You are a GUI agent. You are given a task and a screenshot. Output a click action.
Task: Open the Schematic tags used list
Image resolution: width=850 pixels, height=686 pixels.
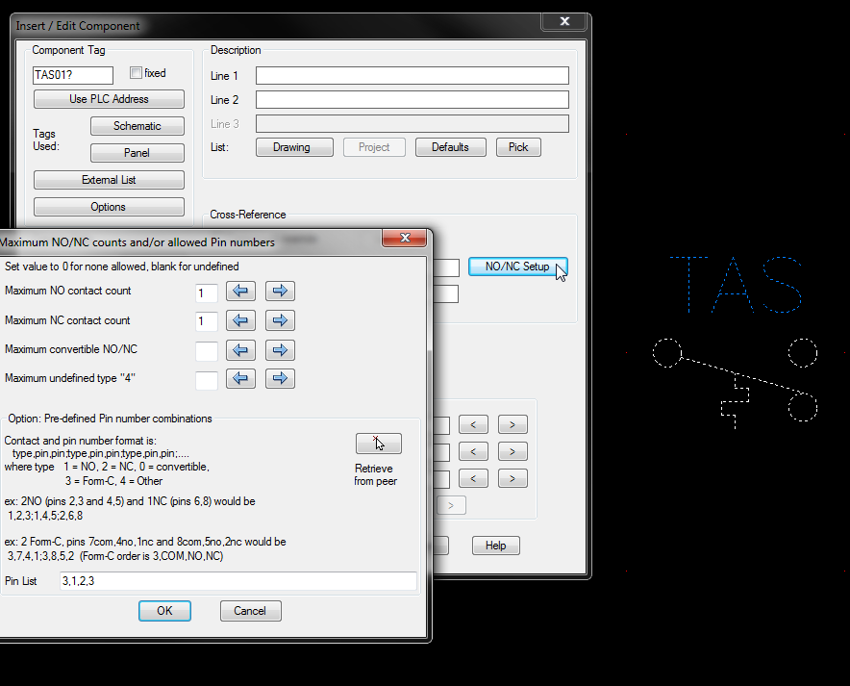click(x=137, y=125)
